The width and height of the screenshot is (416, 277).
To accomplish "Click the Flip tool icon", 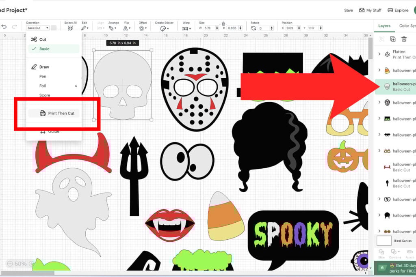I will 126,28.
